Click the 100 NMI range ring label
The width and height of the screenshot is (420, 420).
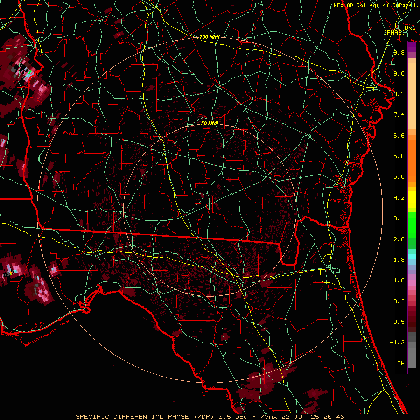point(210,37)
